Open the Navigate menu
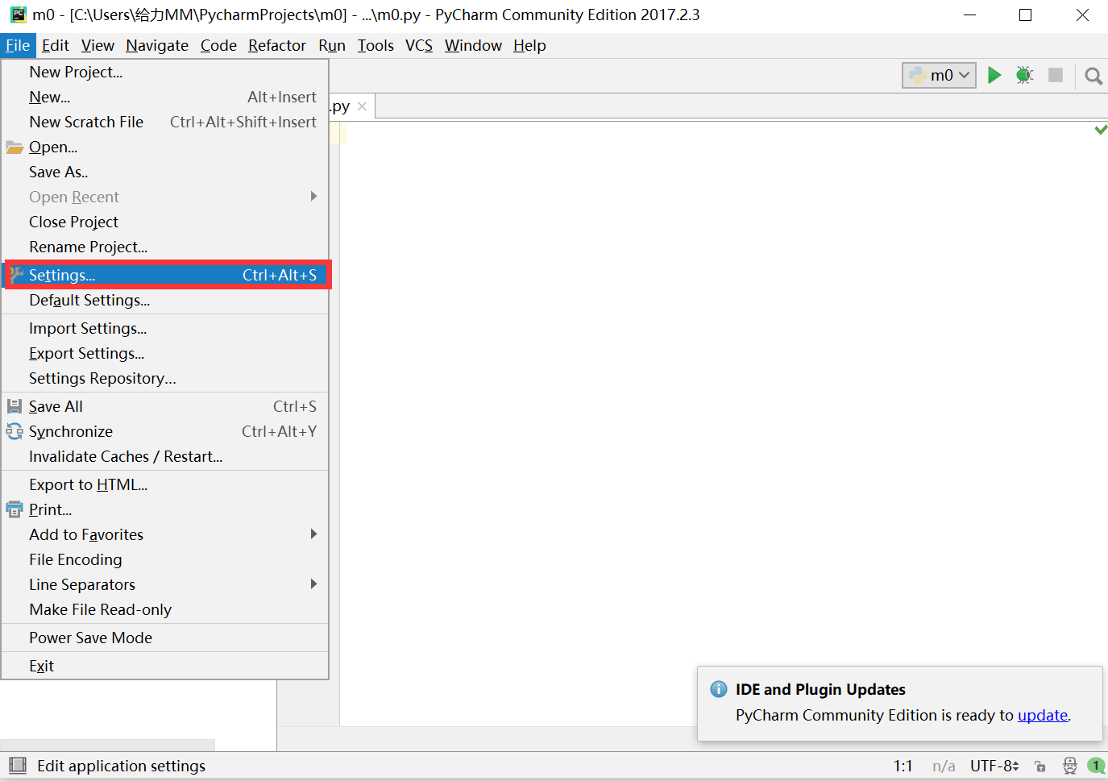 pos(157,45)
